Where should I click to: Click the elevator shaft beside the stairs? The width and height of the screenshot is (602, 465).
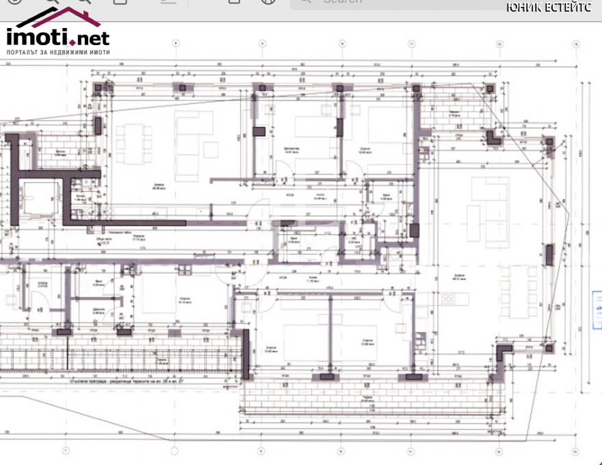pos(42,200)
